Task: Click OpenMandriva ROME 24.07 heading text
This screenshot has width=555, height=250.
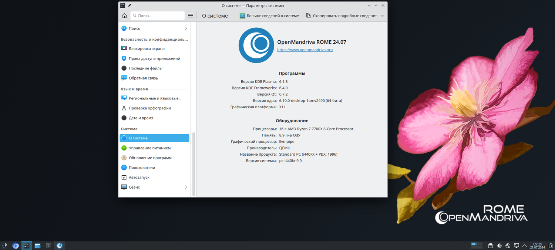Action: tap(312, 42)
